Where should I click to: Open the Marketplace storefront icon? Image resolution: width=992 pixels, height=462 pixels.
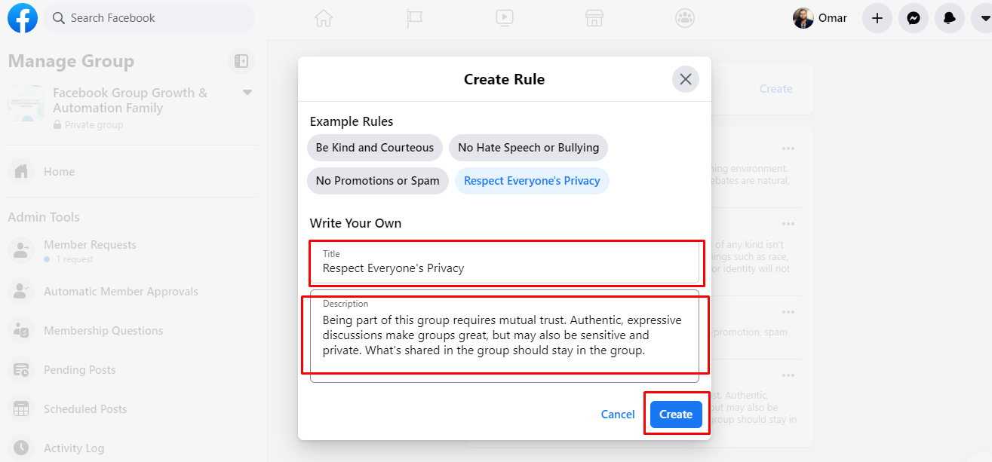click(594, 18)
